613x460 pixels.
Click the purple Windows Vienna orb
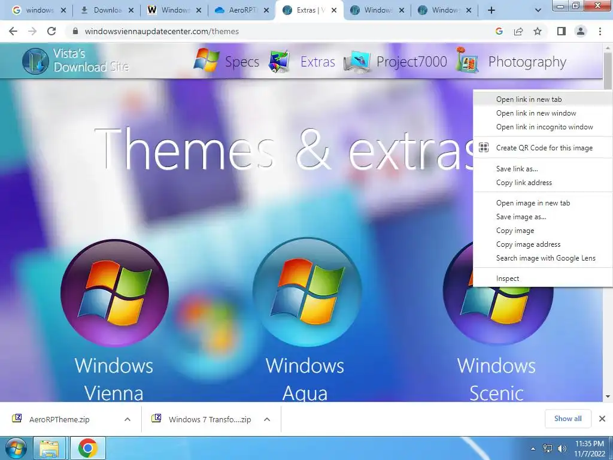tap(114, 293)
